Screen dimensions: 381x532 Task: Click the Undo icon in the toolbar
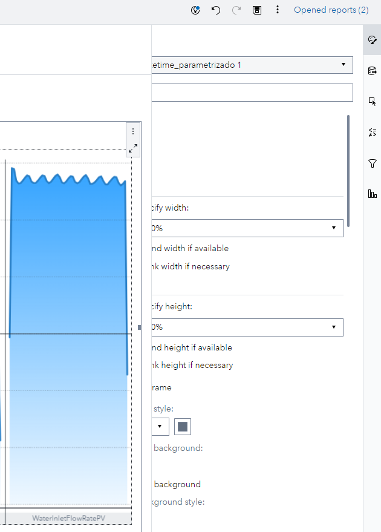coord(216,10)
